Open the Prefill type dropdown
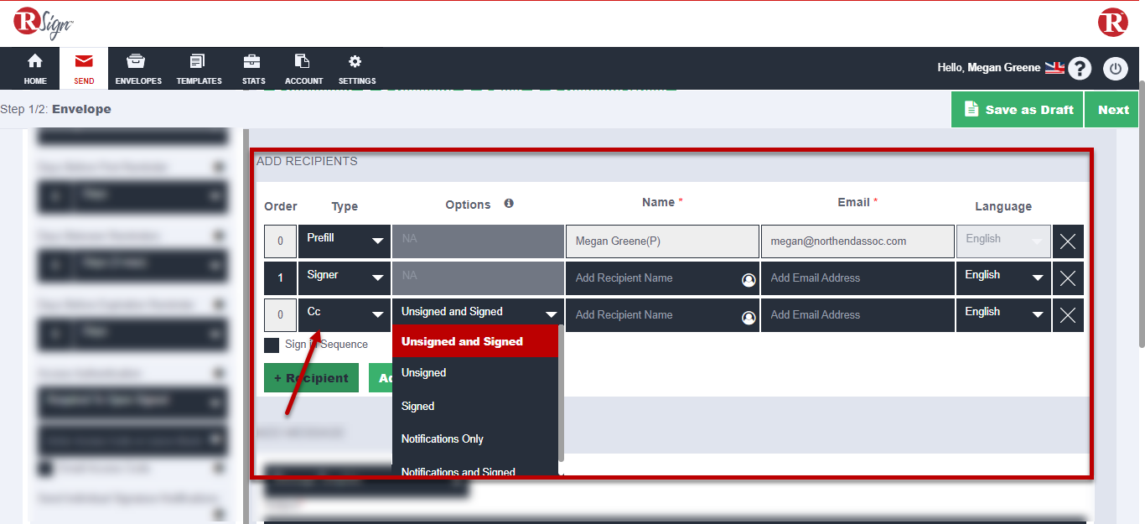This screenshot has height=524, width=1145. click(344, 241)
